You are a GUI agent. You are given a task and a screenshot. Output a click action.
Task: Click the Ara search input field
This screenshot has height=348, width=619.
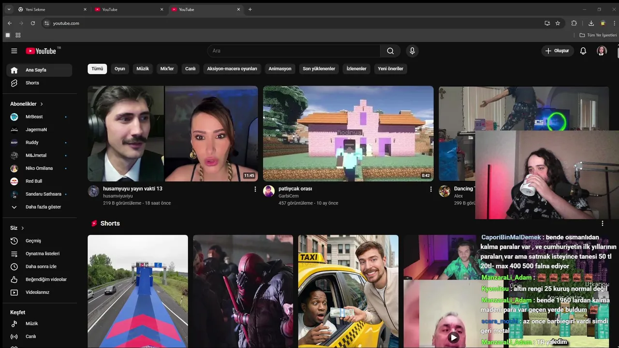[x=294, y=51]
